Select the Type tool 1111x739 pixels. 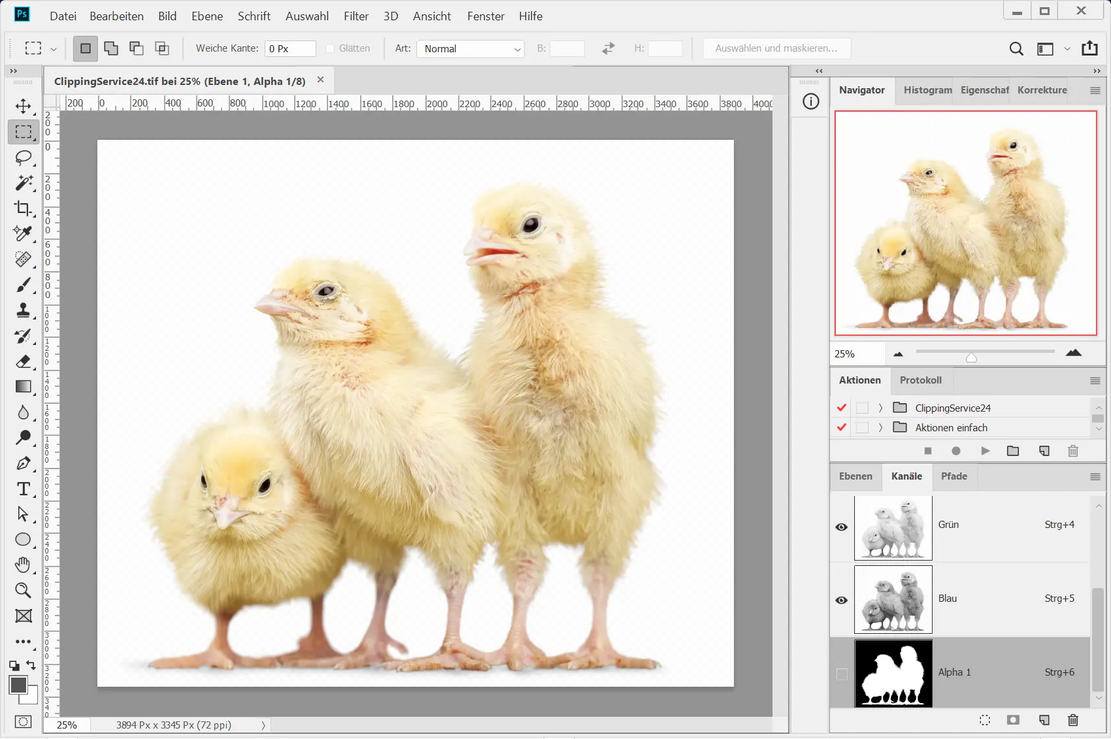[x=24, y=489]
